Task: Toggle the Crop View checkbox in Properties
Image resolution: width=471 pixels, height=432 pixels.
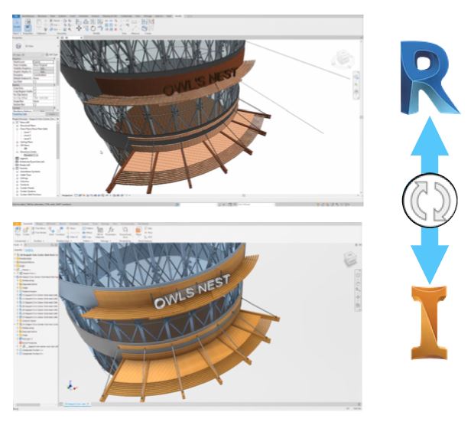Action: (x=34, y=88)
